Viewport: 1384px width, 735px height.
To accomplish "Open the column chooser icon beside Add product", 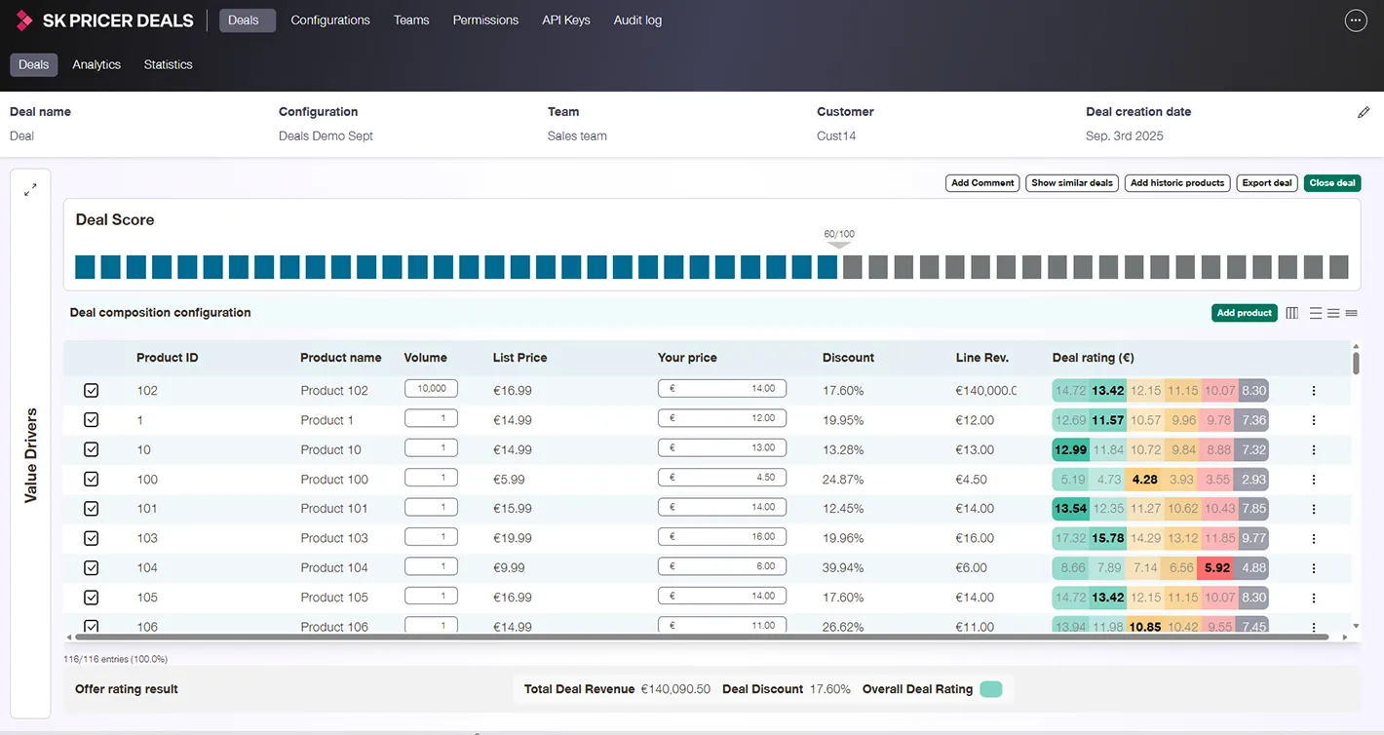I will pyautogui.click(x=1292, y=313).
